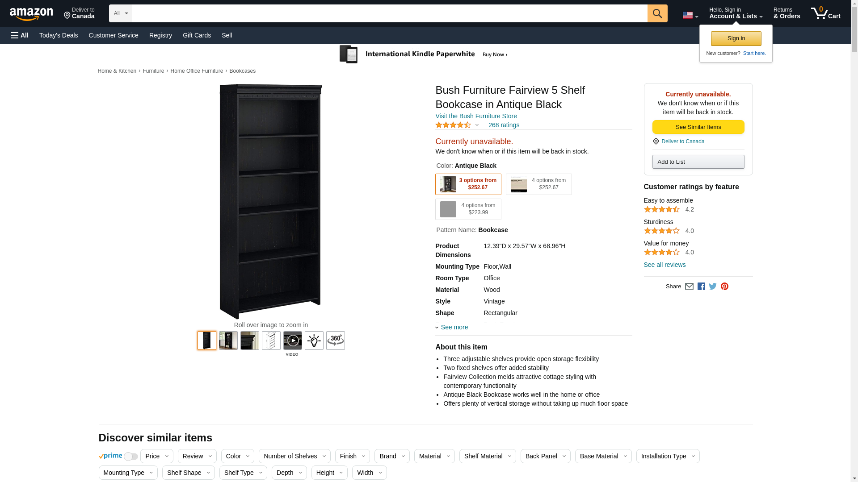The height and width of the screenshot is (482, 858).
Task: Open the search category All dropdown
Action: [x=120, y=13]
